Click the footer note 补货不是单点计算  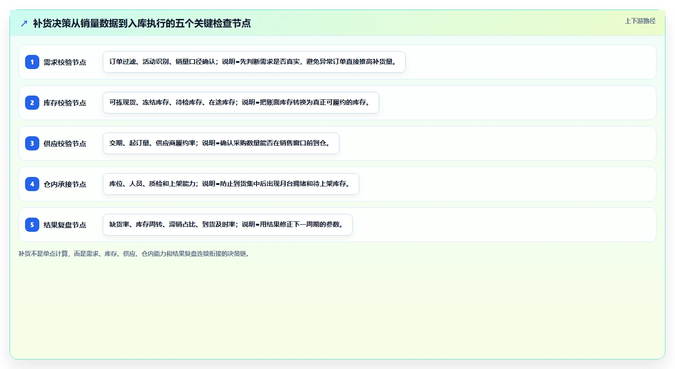(x=134, y=254)
